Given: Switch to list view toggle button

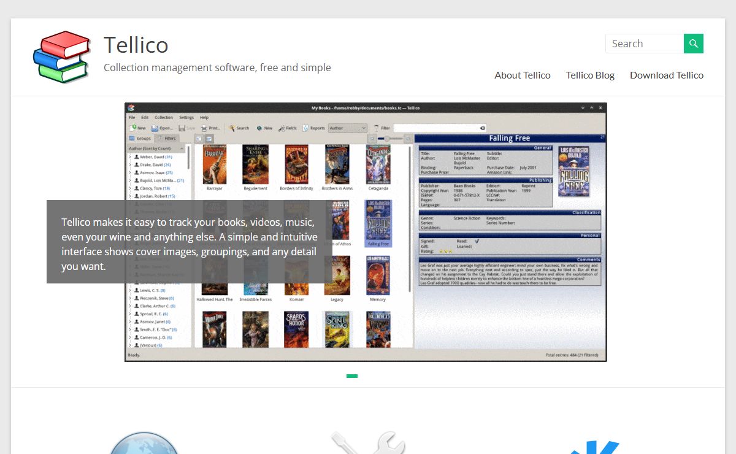Looking at the screenshot, I should point(199,139).
